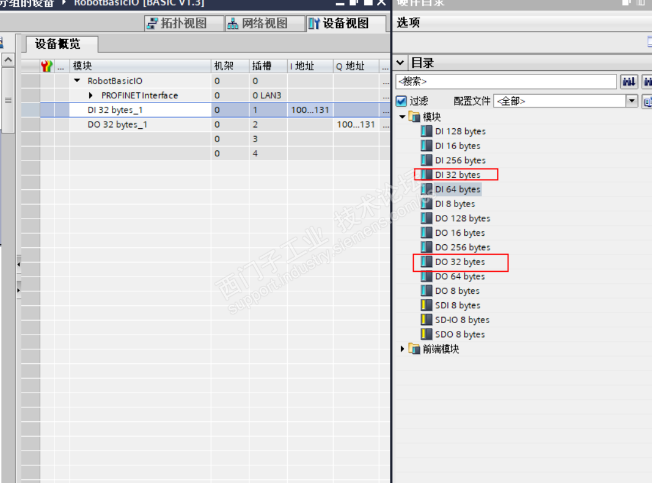Select DO 16 bytes module
Viewport: 652px width, 483px height.
pyautogui.click(x=460, y=233)
